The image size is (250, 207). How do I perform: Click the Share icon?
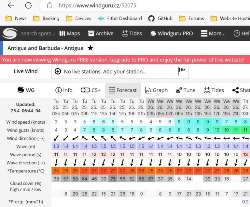pos(235,90)
